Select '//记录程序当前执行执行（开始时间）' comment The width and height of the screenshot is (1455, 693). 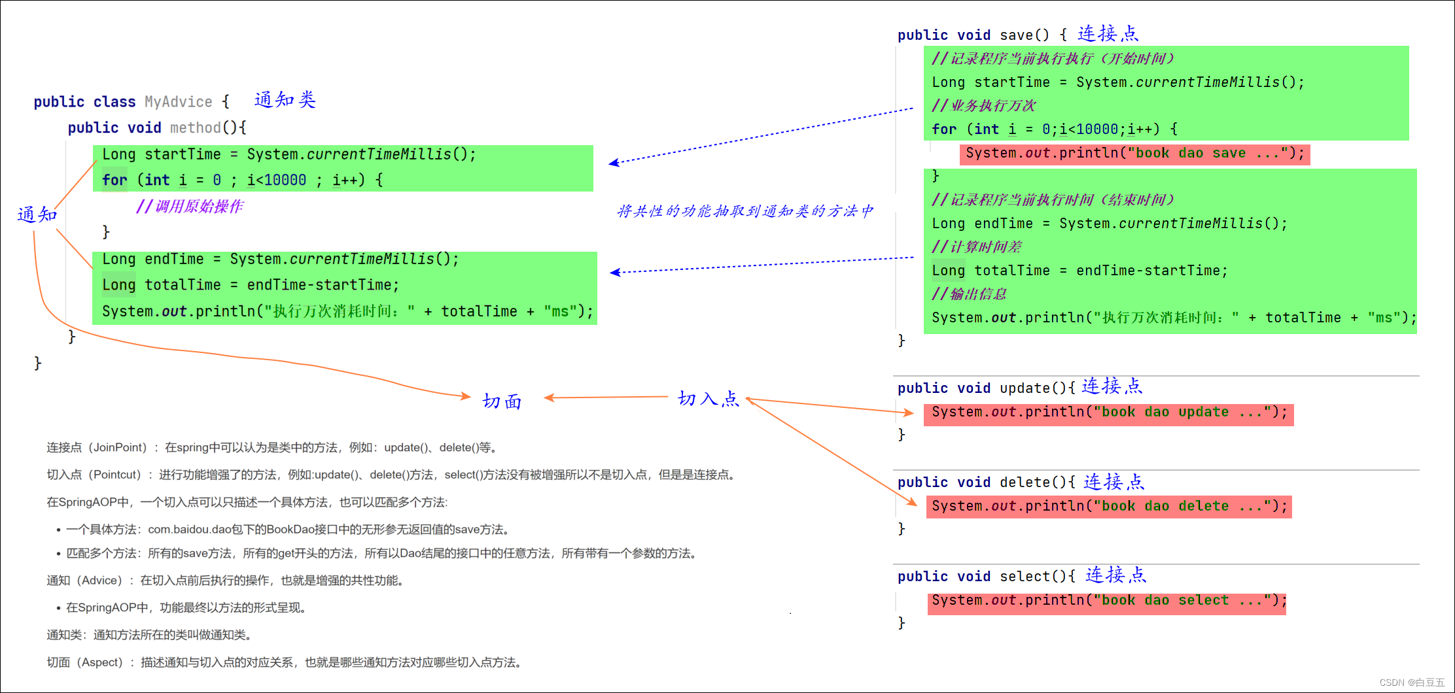point(1053,59)
